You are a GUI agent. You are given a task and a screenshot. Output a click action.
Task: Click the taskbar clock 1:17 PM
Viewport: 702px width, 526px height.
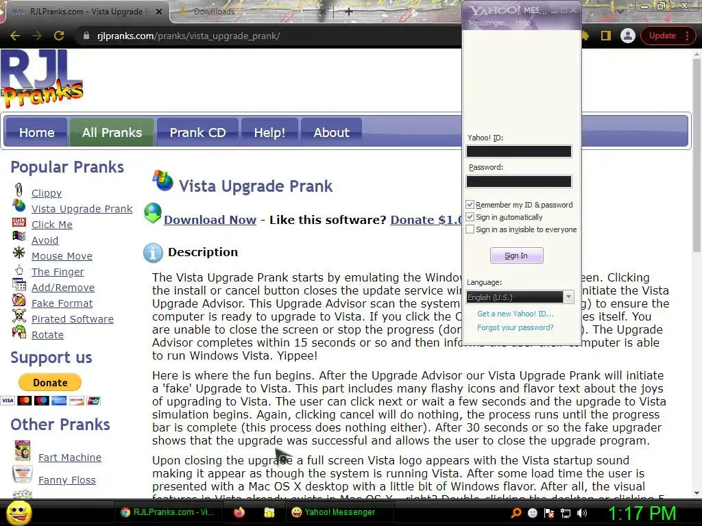642,513
